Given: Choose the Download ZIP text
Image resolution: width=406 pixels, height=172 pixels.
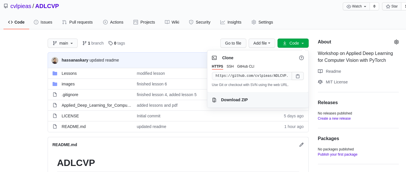Looking at the screenshot, I should (x=234, y=100).
